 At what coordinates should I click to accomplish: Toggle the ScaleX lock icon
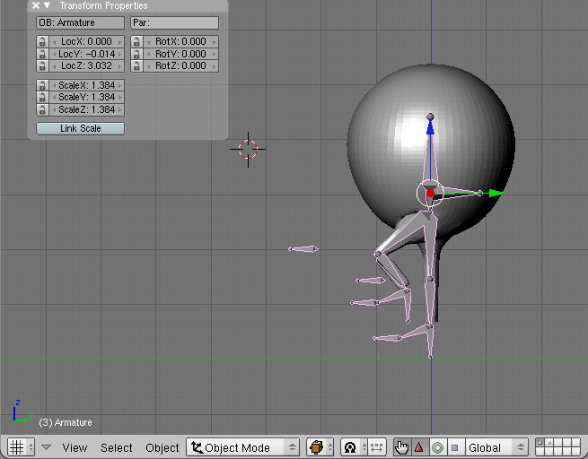[x=42, y=85]
